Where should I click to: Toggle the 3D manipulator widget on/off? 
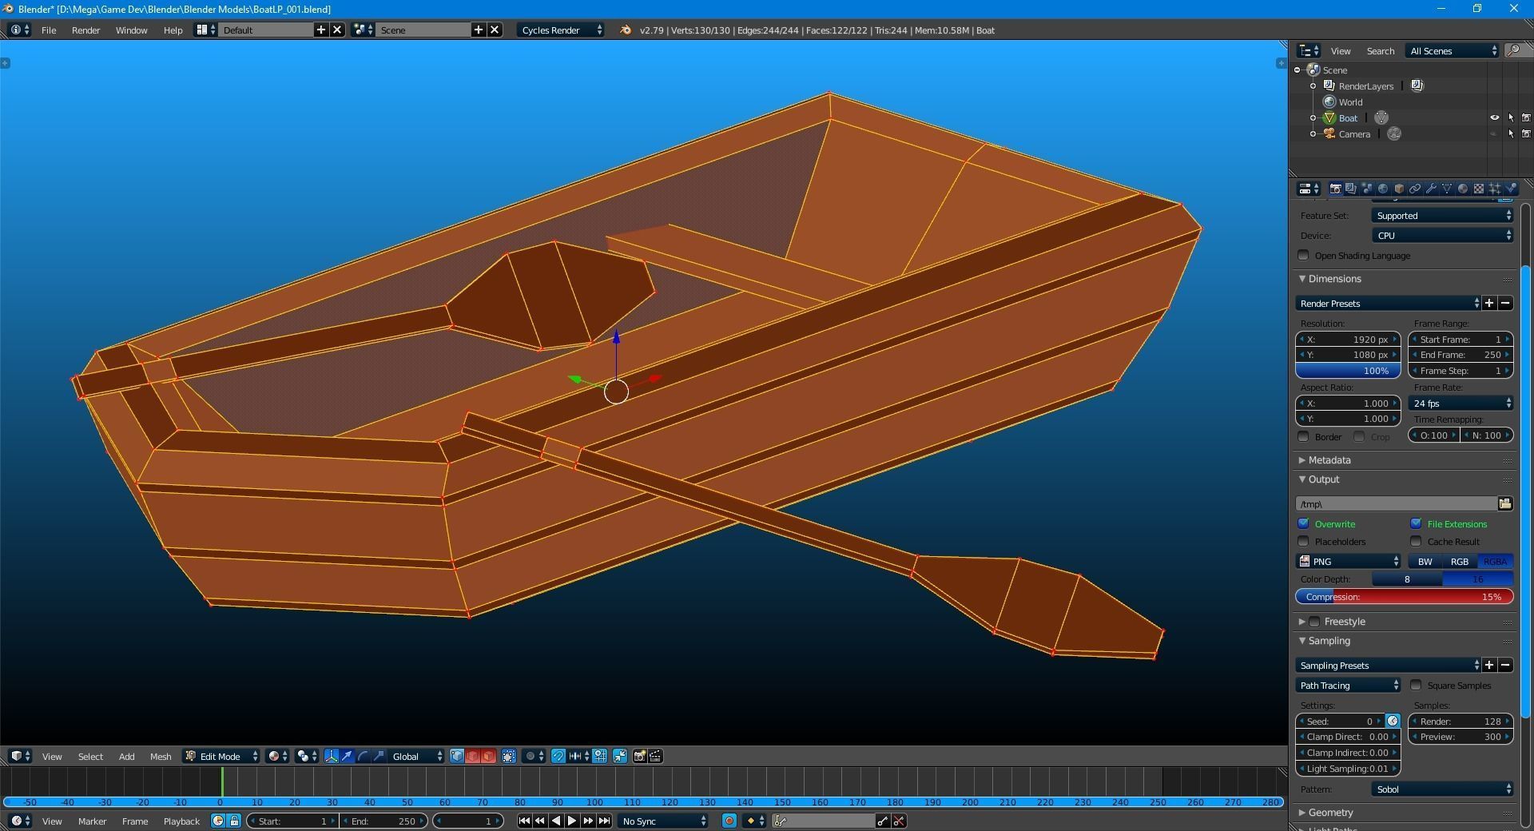click(332, 756)
